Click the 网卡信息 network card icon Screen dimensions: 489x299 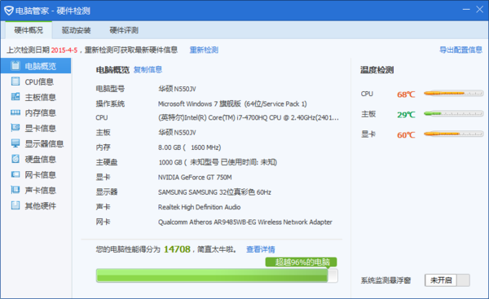(x=15, y=174)
